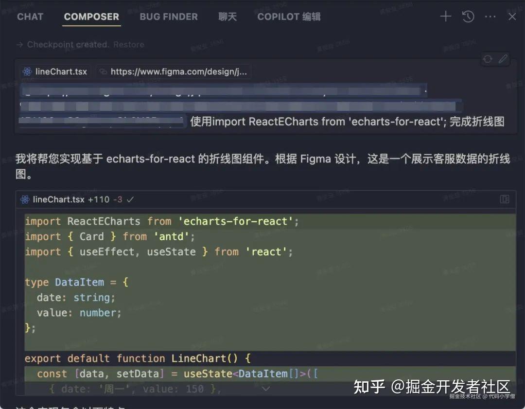The height and width of the screenshot is (409, 525).
Task: Click the import Card from 'antd' line
Action: tap(110, 236)
